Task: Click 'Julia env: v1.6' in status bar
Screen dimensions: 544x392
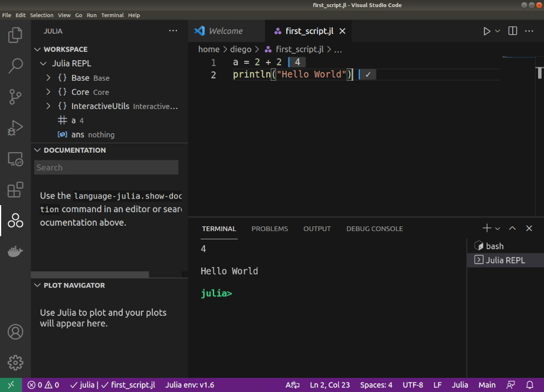Action: point(189,385)
